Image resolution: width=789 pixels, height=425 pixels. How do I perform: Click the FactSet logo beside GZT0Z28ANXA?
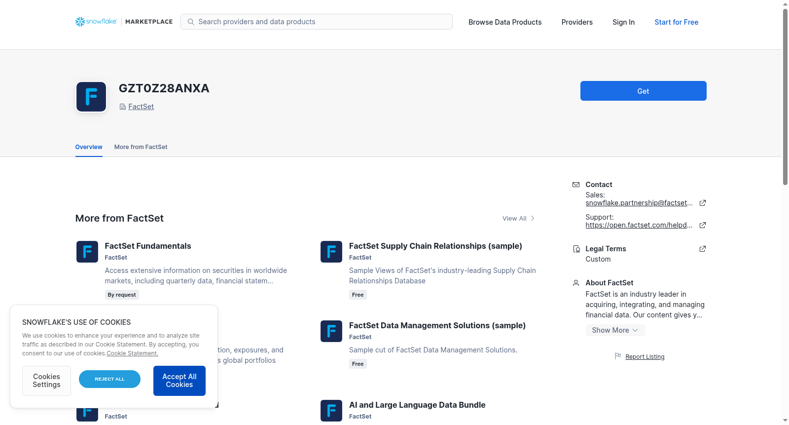91,97
